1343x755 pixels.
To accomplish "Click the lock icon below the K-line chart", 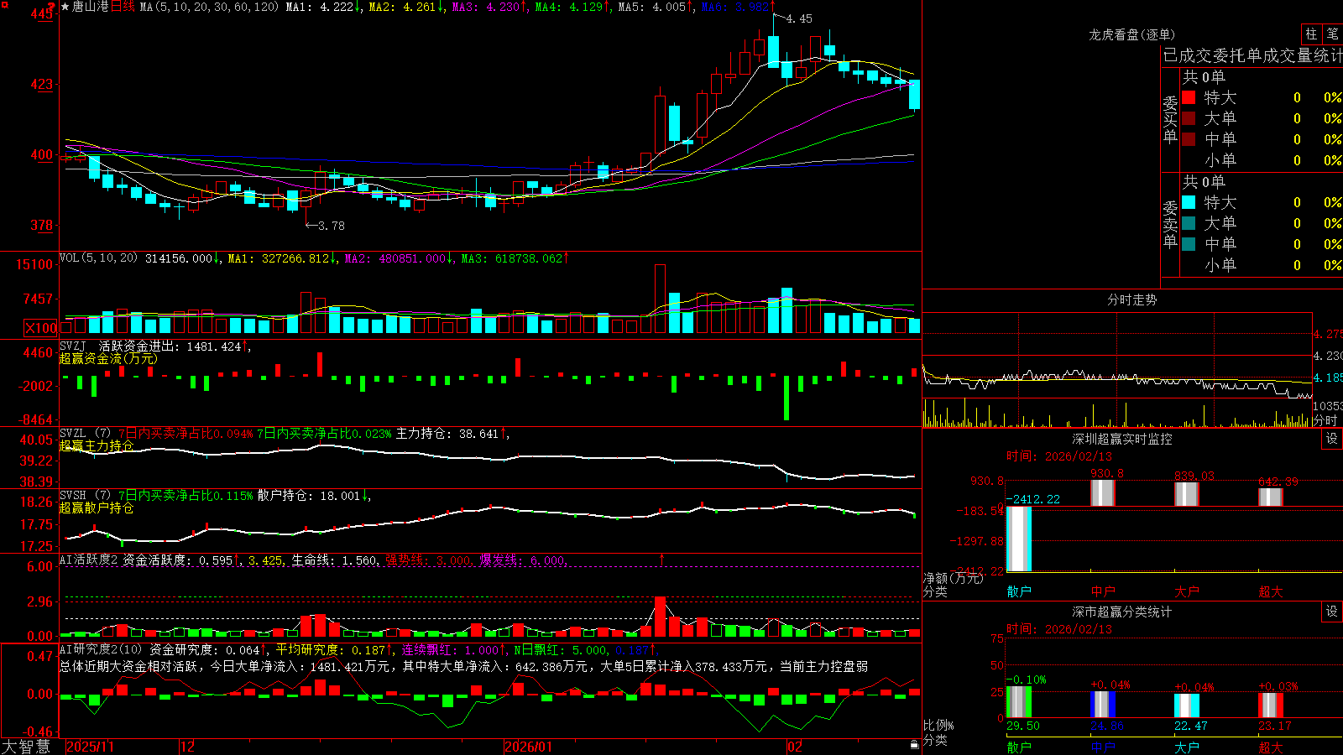I will click(914, 745).
